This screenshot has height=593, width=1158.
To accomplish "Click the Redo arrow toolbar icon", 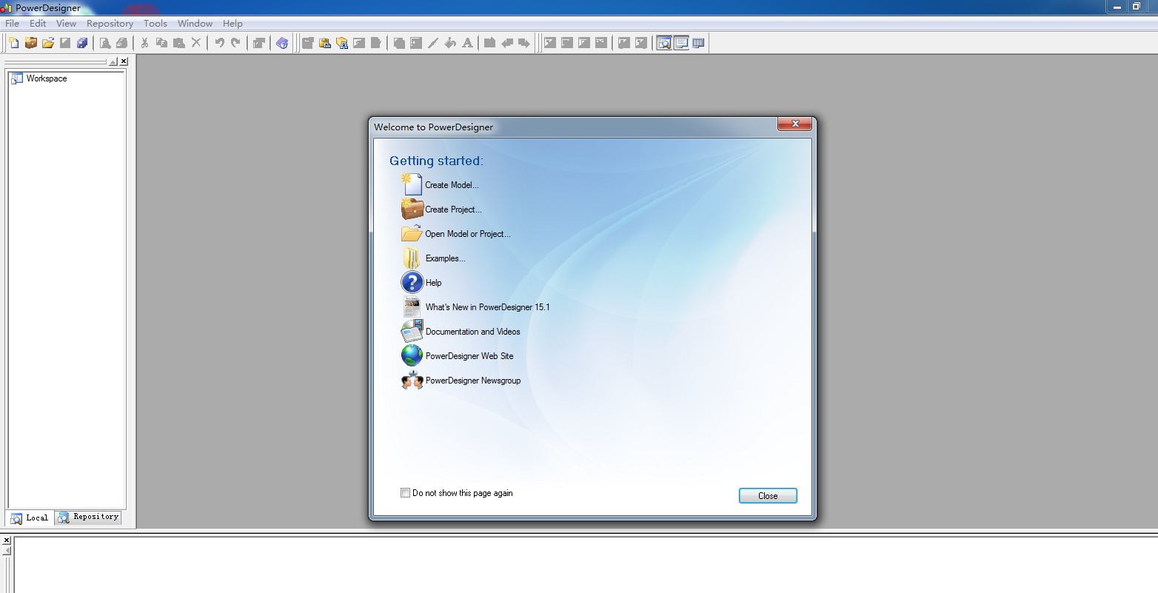I will coord(236,43).
